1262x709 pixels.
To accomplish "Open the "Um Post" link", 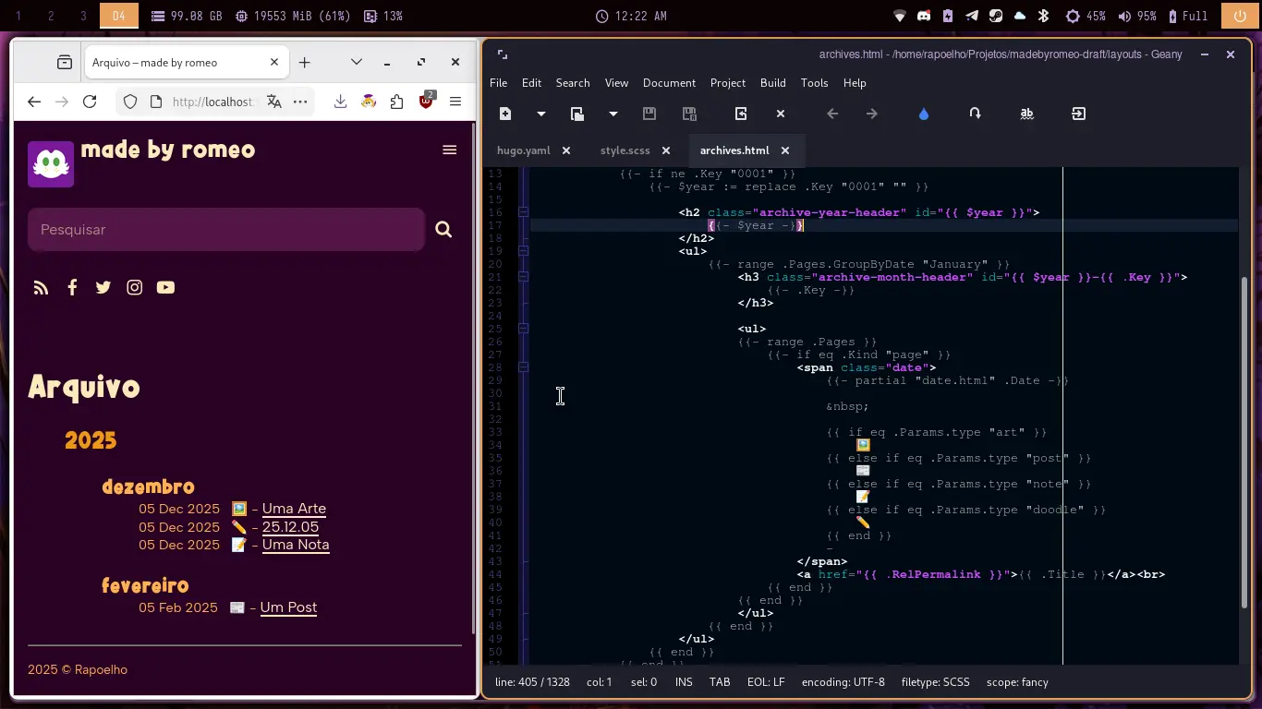I will coord(288,607).
